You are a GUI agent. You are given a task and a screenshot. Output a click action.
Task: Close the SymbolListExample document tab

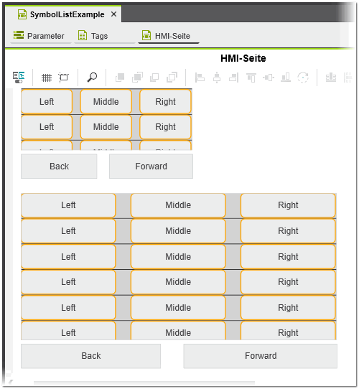tap(113, 14)
